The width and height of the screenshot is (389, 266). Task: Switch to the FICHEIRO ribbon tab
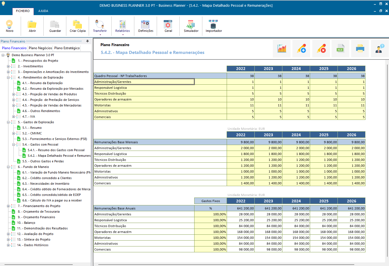[x=23, y=11]
